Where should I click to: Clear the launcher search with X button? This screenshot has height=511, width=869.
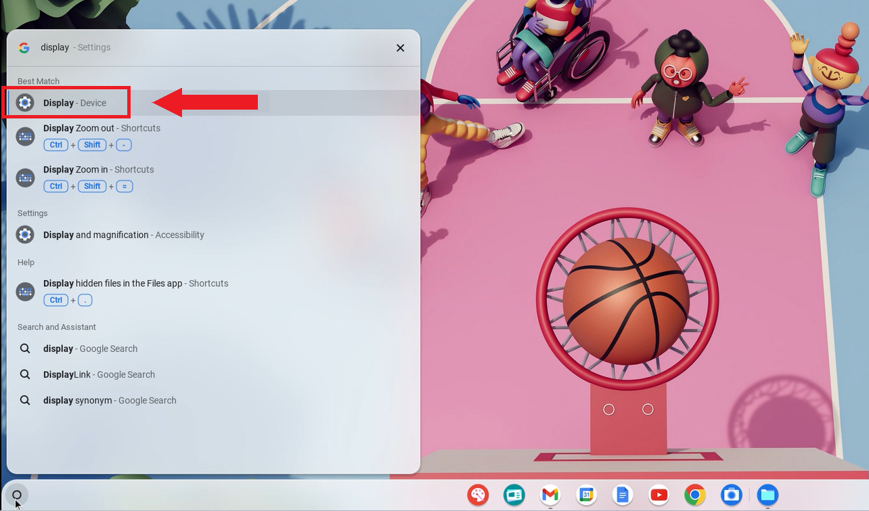[400, 48]
